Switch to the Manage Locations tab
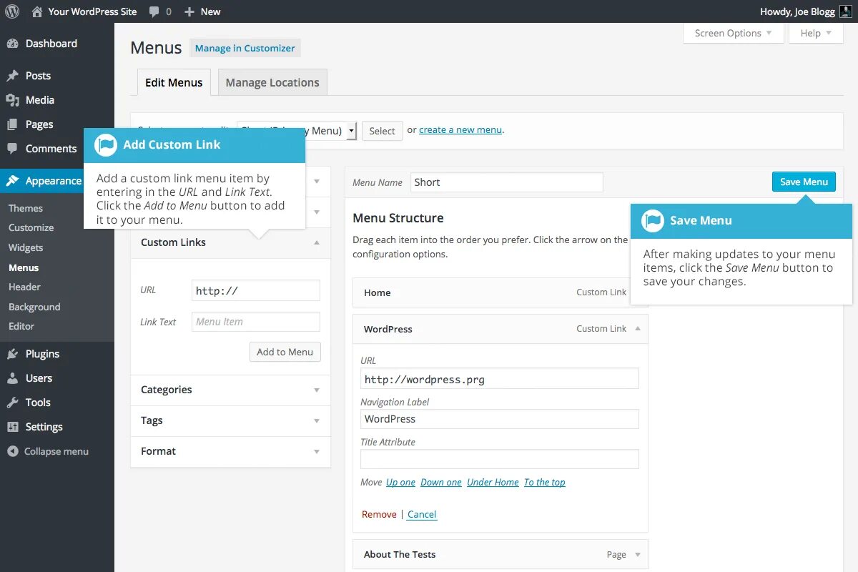Screen dimensions: 858x572 pyautogui.click(x=272, y=83)
